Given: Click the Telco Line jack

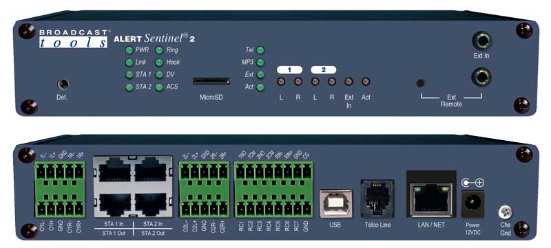Looking at the screenshot, I should click(377, 199).
